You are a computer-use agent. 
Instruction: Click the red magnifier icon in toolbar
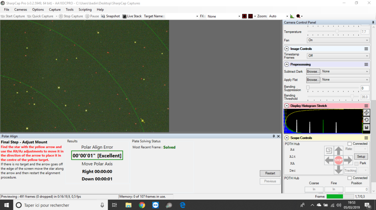298,16
